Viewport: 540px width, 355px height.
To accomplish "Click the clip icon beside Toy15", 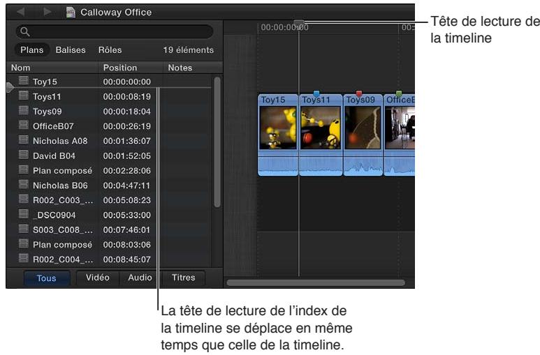I will coord(24,80).
